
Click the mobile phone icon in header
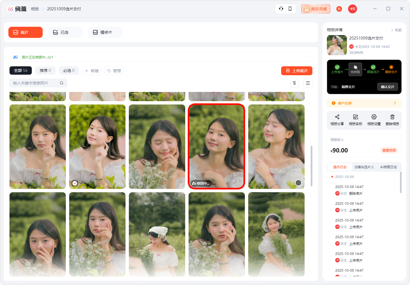tap(290, 9)
